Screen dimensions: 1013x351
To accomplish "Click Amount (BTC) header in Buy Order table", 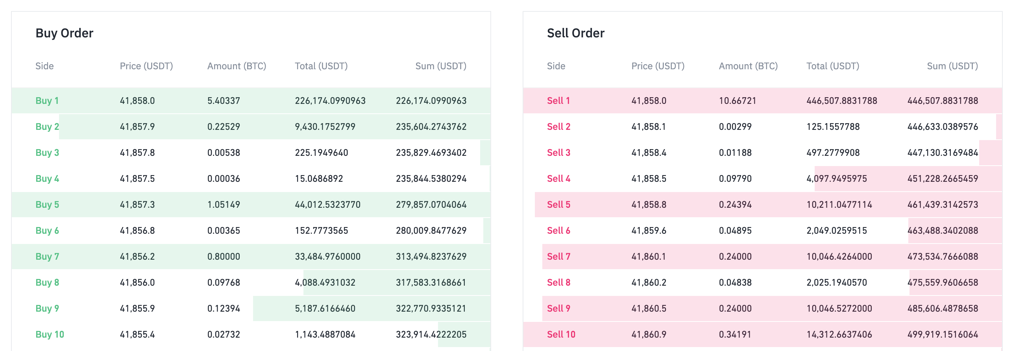I will tap(237, 66).
